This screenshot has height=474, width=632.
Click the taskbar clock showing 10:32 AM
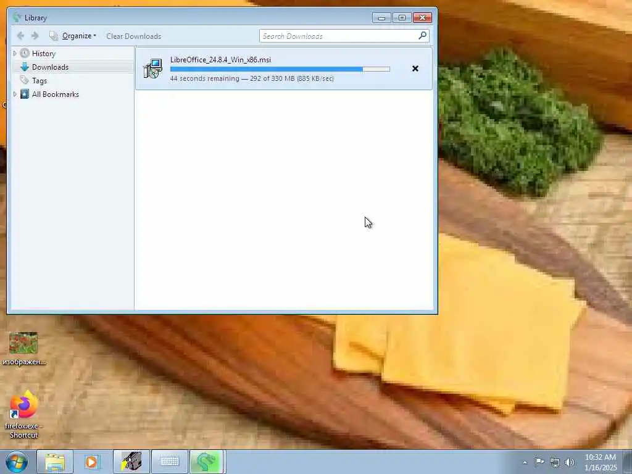click(x=601, y=462)
